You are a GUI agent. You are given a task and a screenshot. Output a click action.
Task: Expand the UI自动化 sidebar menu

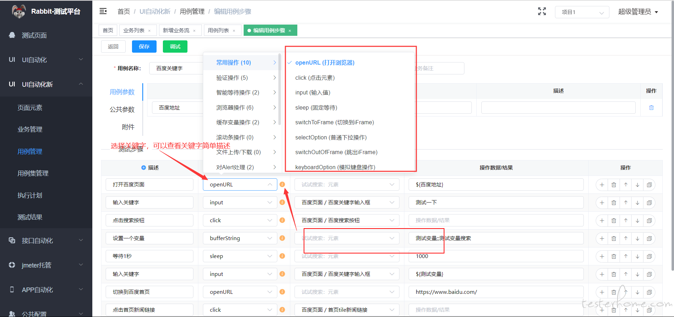click(46, 60)
